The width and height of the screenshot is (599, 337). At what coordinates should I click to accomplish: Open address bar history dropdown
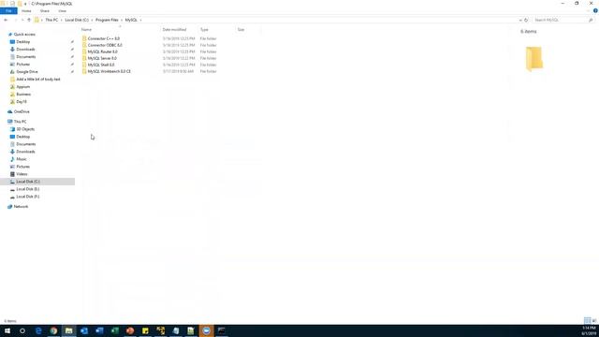[520, 20]
